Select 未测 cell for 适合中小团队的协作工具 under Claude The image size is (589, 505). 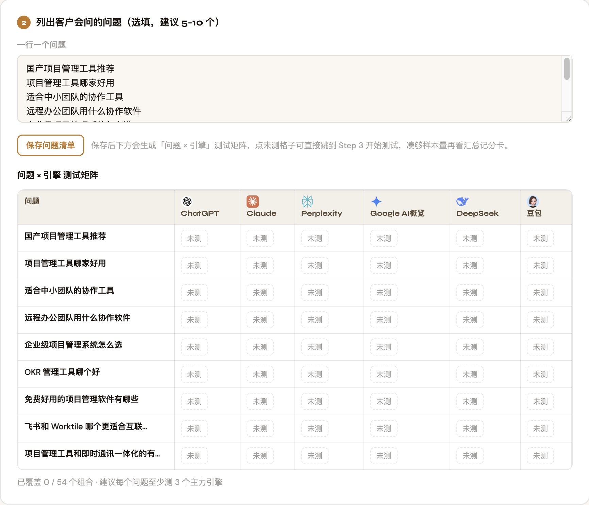click(x=260, y=293)
